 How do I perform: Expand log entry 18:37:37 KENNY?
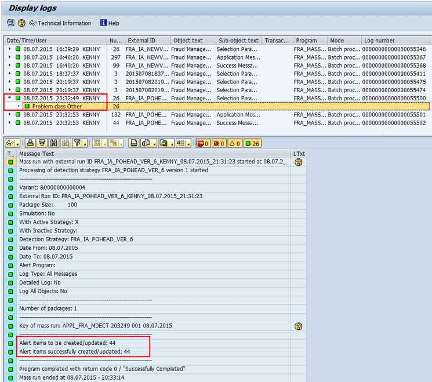point(10,74)
